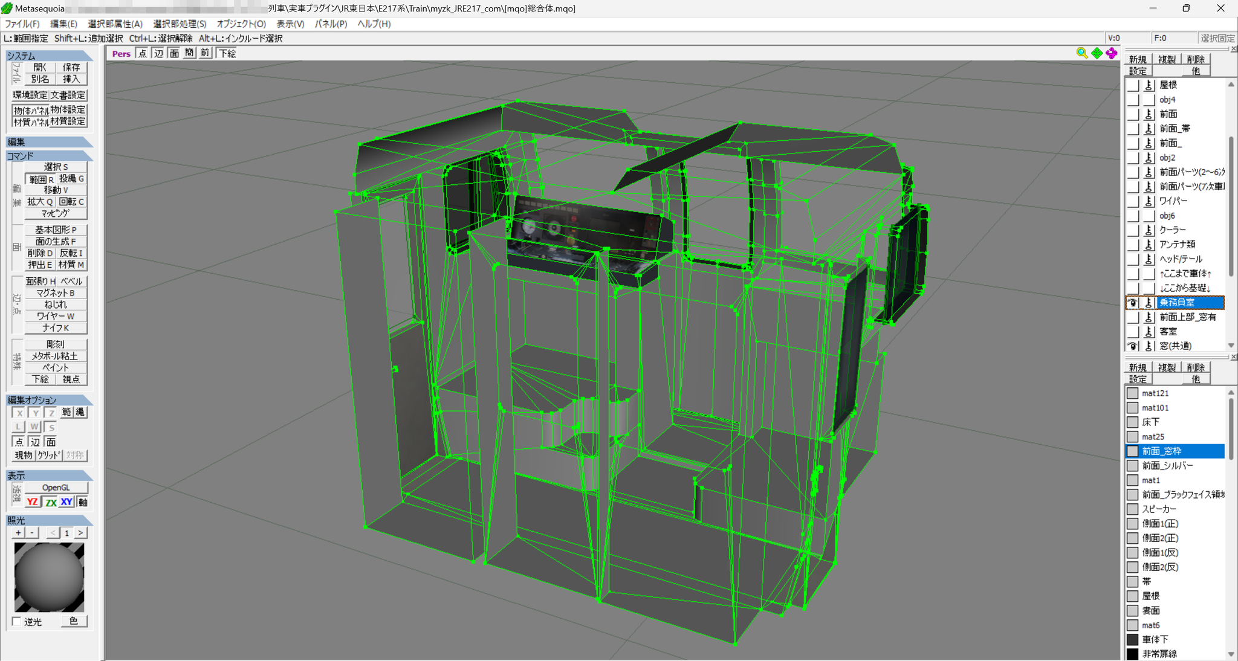Open the 選択部属性(A) menu
Image resolution: width=1238 pixels, height=661 pixels.
[115, 24]
